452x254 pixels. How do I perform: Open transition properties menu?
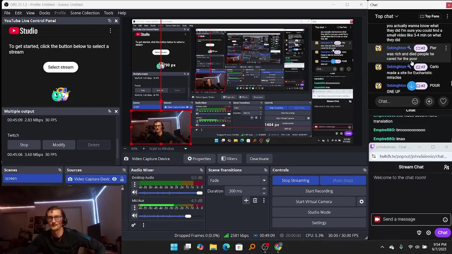264,200
